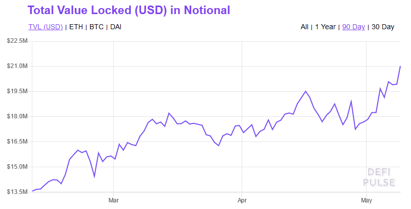Switch chart to ETH denomination
411x209 pixels.
(x=75, y=27)
